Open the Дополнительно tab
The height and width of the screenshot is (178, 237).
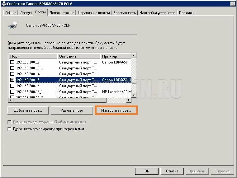click(x=62, y=13)
